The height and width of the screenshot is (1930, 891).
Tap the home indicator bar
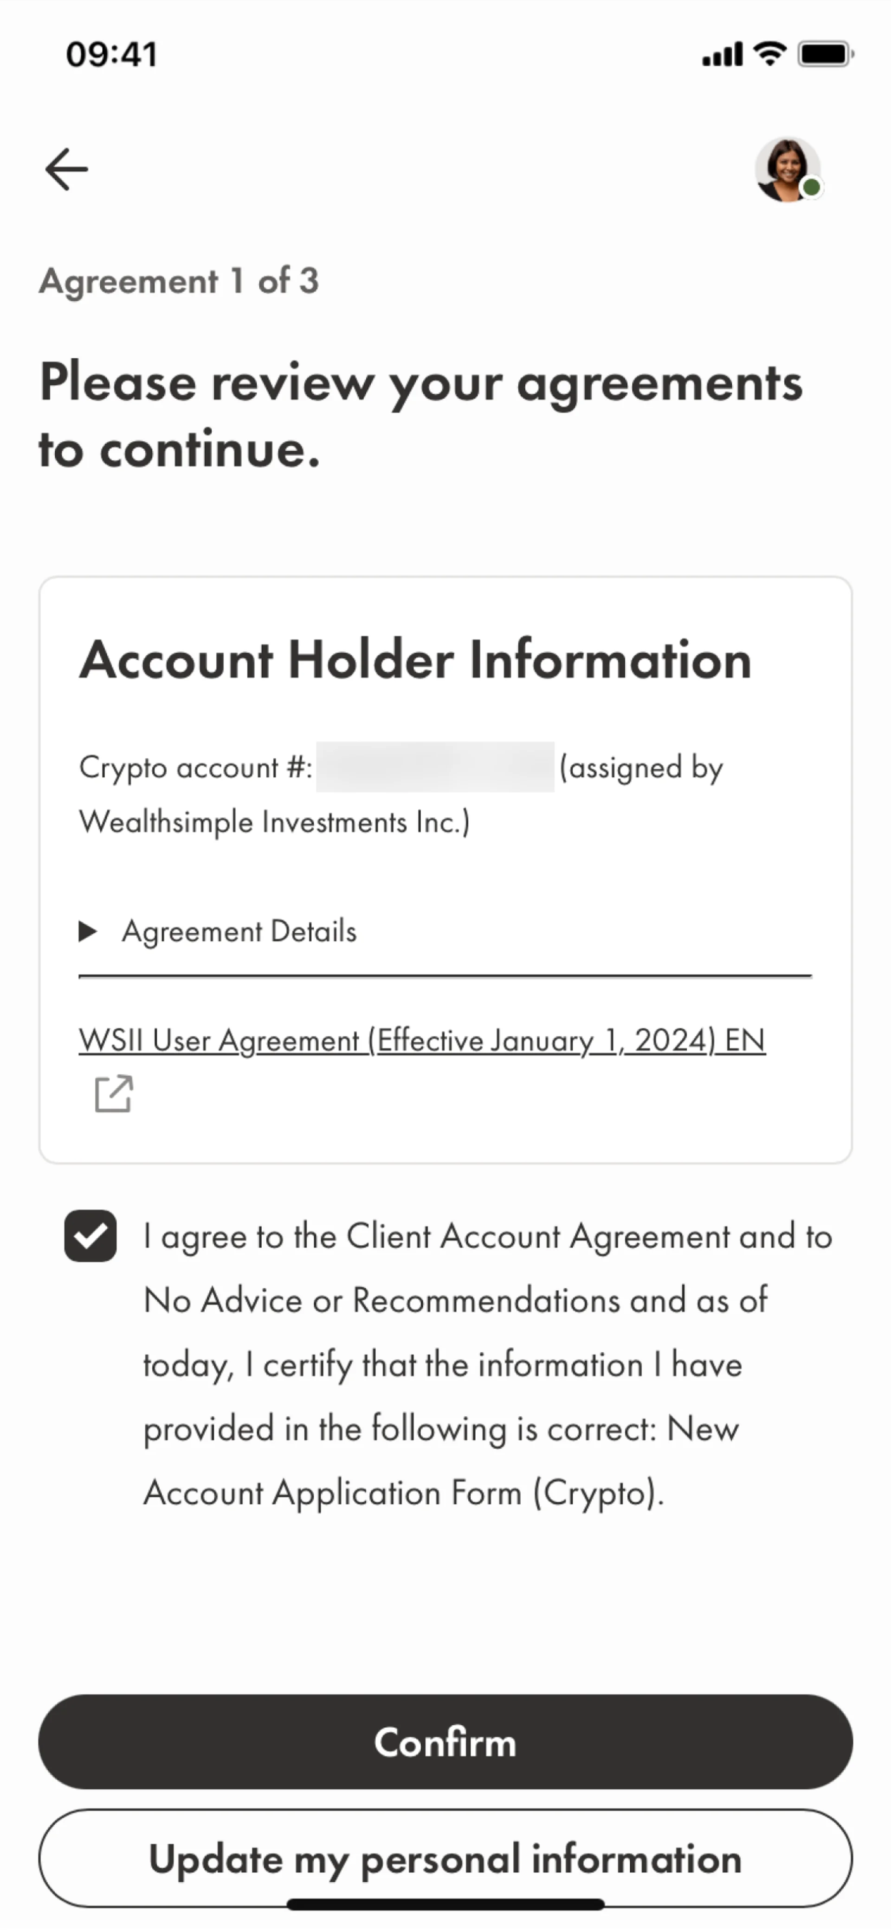coord(445,1904)
